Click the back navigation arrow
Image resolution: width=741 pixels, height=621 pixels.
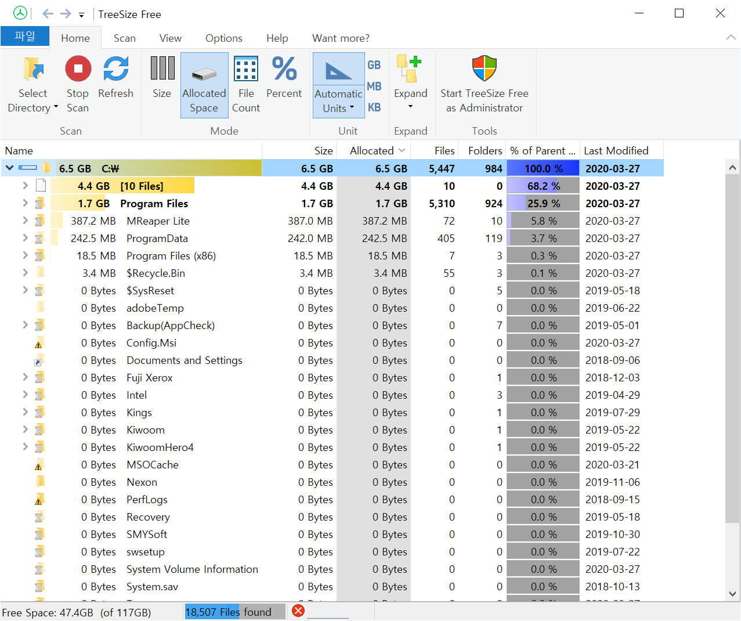pyautogui.click(x=48, y=13)
